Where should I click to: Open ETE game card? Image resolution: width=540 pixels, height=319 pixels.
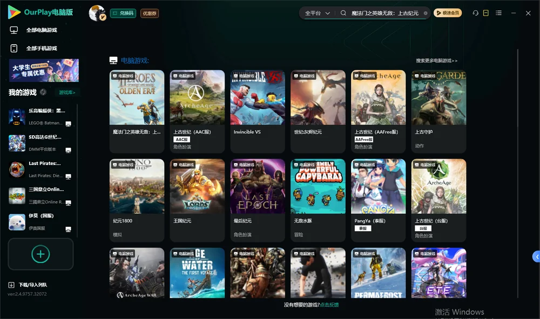tap(438, 273)
